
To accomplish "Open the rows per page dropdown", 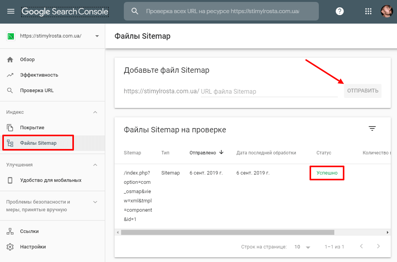I will click(x=302, y=247).
